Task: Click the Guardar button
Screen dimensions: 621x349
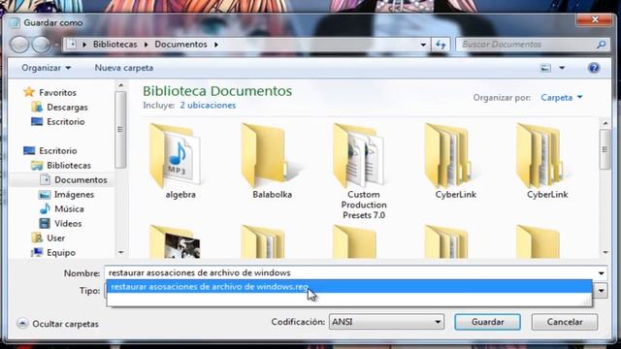Action: 487,322
